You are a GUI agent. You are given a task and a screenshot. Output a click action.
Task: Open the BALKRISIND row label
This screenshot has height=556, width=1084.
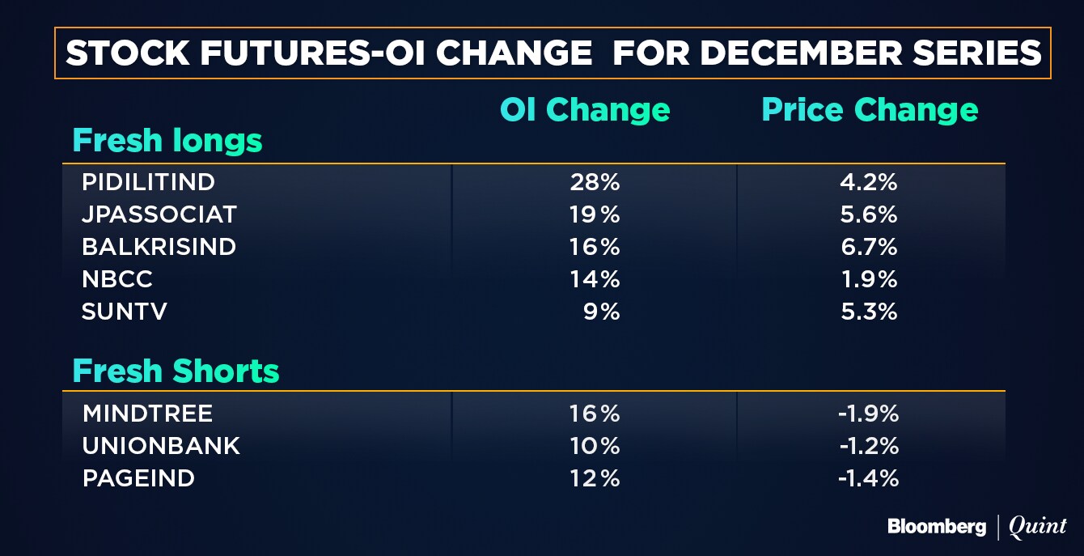[x=159, y=247]
